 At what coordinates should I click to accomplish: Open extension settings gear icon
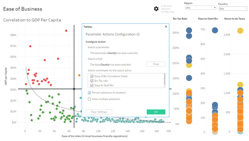(x=156, y=9)
